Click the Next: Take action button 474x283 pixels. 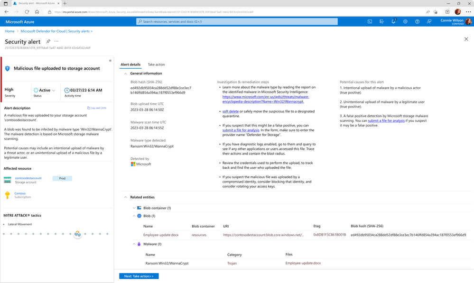139,276
